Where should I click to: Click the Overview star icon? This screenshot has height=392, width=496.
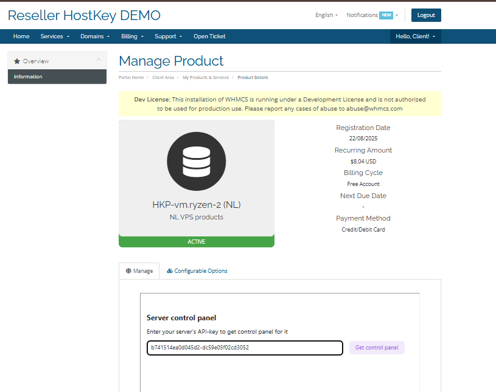tap(17, 61)
